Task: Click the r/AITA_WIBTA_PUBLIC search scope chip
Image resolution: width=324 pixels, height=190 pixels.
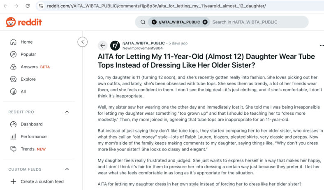Action: (178, 22)
